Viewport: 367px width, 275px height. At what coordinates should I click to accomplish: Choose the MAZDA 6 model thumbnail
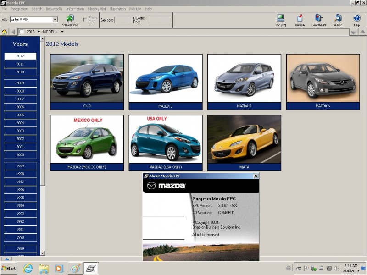tap(323, 82)
